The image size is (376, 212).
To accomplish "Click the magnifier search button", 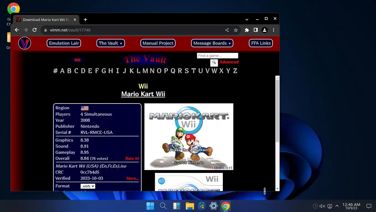I will (x=214, y=63).
